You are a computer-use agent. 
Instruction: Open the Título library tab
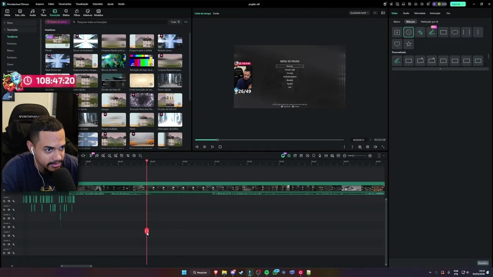pos(43,13)
